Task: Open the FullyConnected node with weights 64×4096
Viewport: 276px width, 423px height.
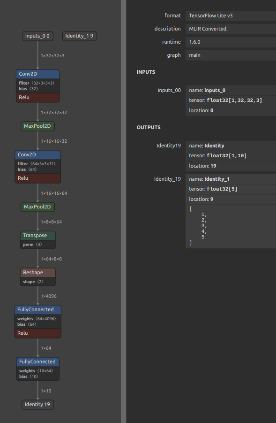Action: coord(37,310)
